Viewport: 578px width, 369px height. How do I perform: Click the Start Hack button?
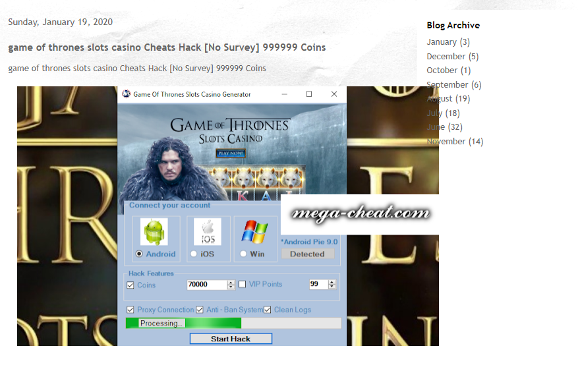231,339
